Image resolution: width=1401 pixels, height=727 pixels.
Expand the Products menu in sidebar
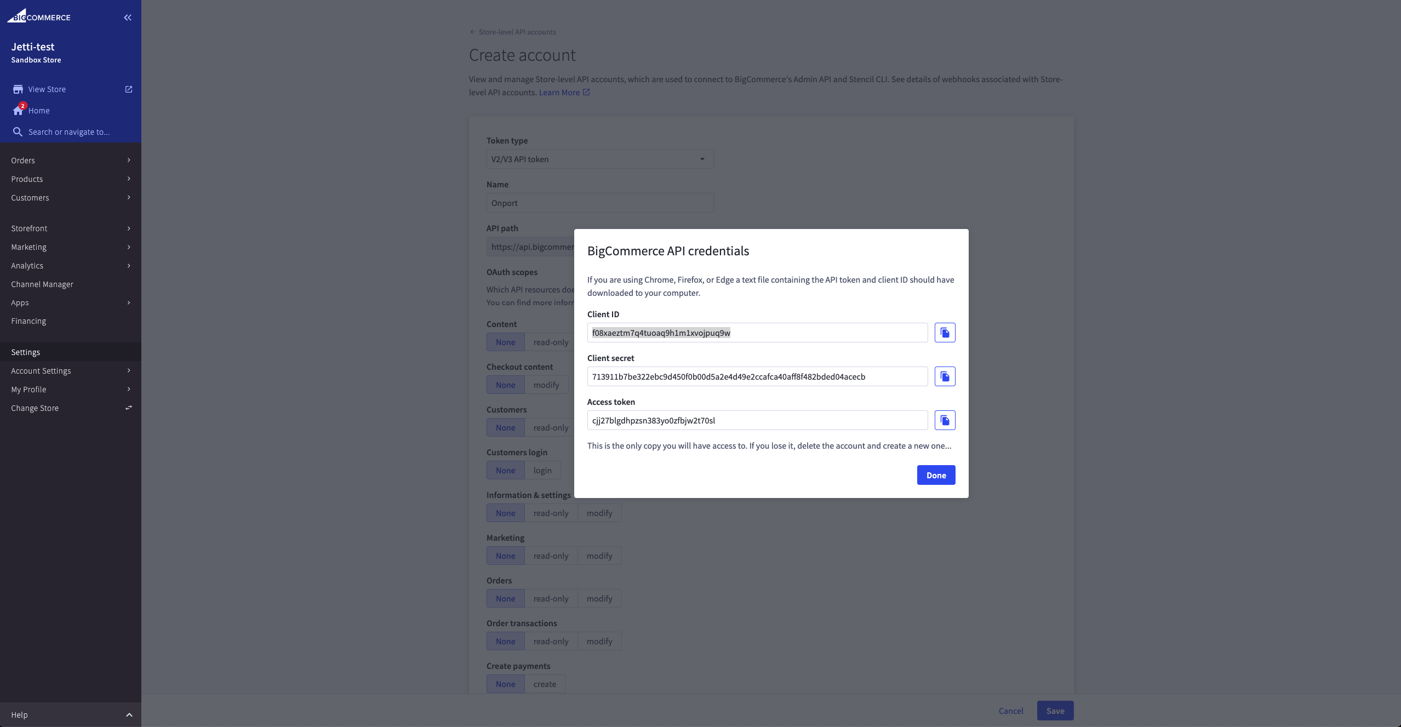[x=71, y=179]
